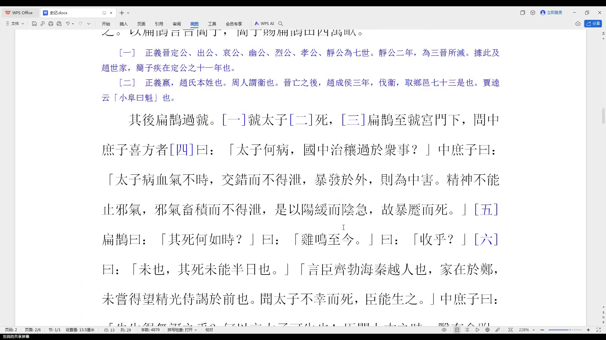Click 页码: 2 in the status bar
The width and height of the screenshot is (606, 340).
[x=11, y=330]
